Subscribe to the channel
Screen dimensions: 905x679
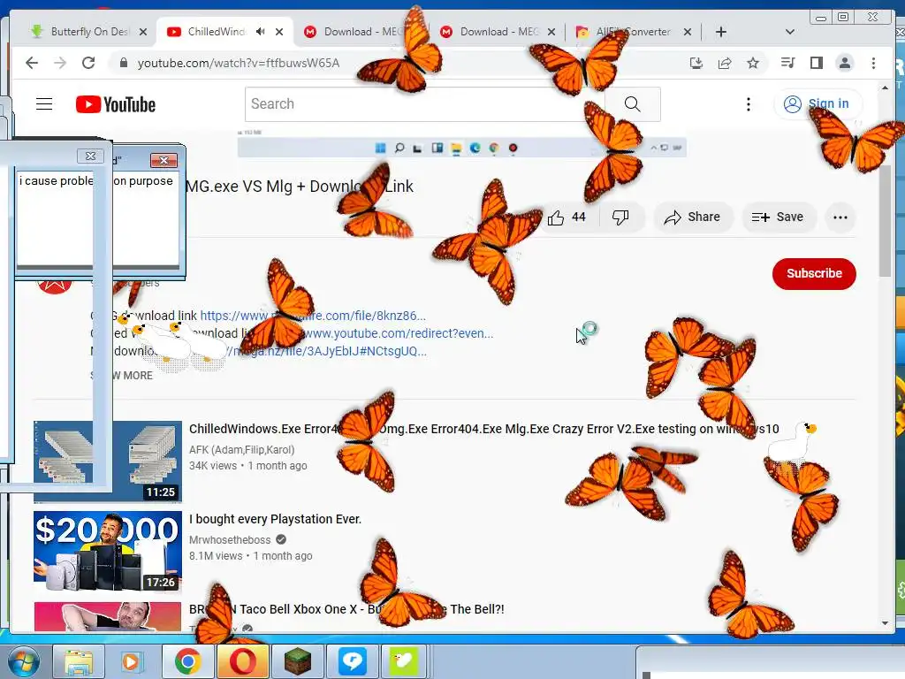(x=814, y=274)
